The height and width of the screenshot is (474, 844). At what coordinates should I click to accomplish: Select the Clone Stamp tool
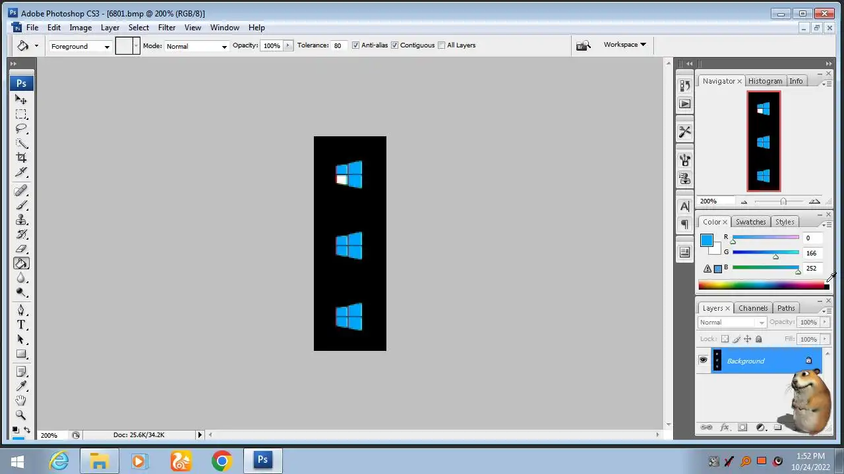coord(21,220)
